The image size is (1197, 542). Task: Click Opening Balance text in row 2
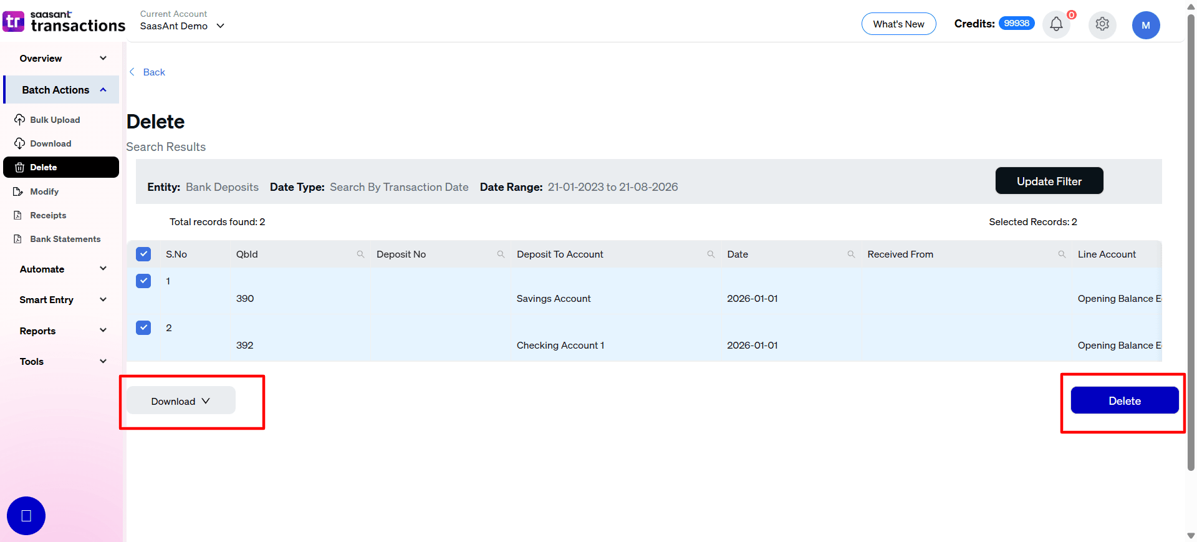(x=1120, y=346)
